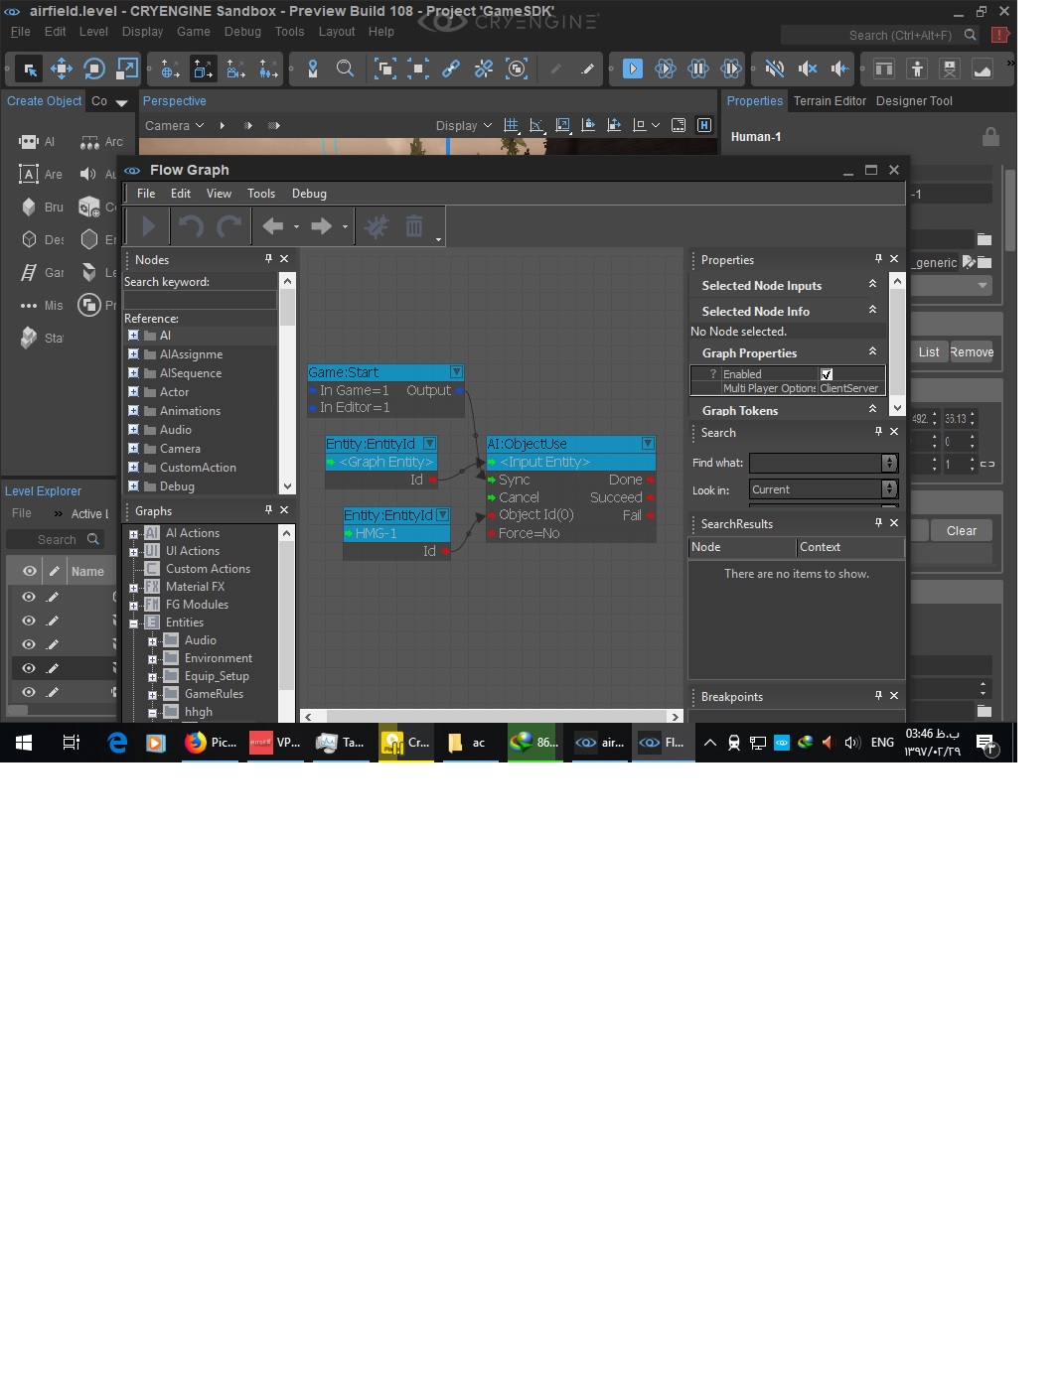This screenshot has width=1061, height=1382.
Task: Select the Area object category icon
Action: pyautogui.click(x=28, y=174)
